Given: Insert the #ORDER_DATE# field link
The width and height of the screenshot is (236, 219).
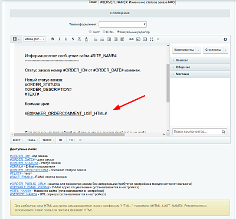Looking at the screenshot, I should click(x=22, y=159).
